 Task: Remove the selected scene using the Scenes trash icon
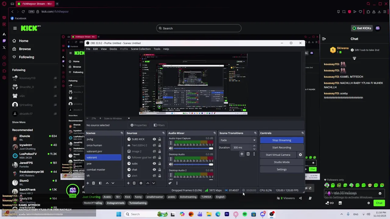pos(94,183)
